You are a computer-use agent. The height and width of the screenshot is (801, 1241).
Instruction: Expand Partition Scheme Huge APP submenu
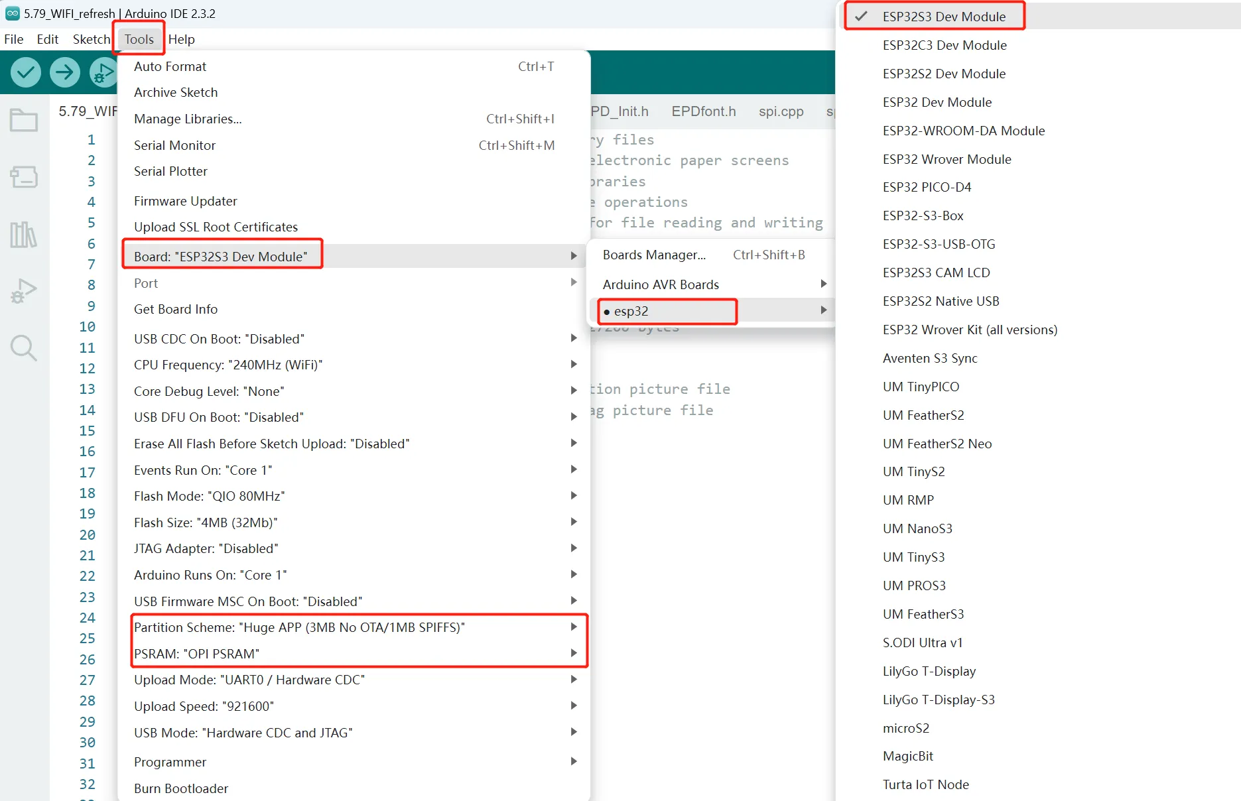pyautogui.click(x=354, y=627)
